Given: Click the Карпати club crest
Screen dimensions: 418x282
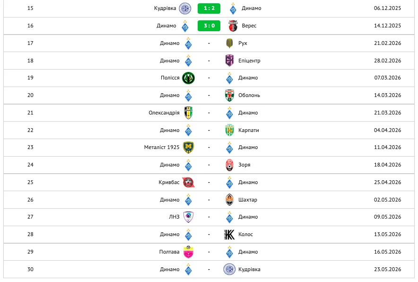Looking at the screenshot, I should tap(229, 130).
